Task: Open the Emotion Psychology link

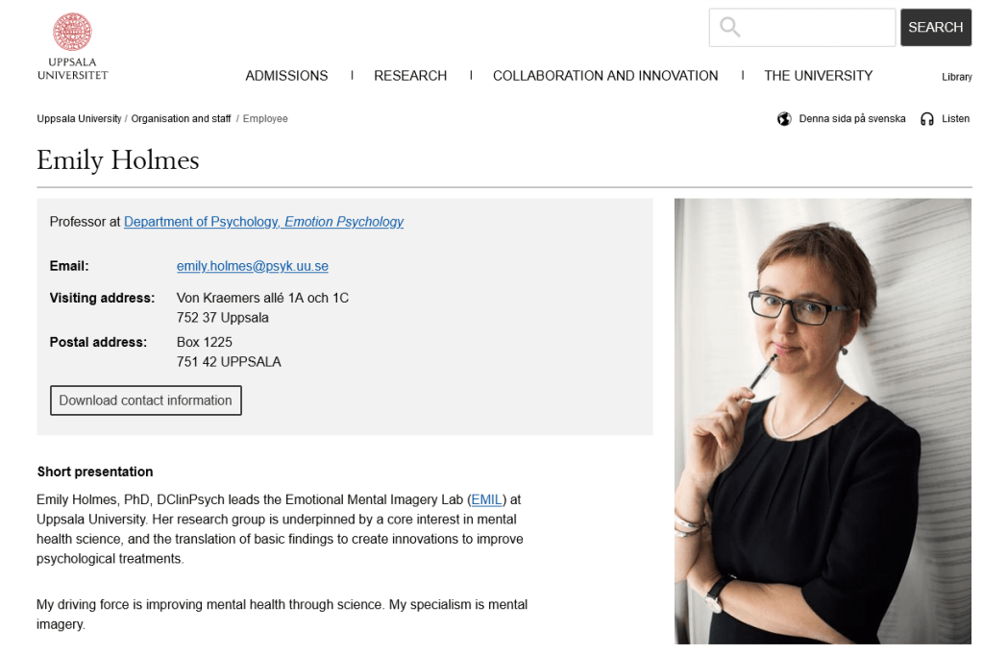Action: (344, 222)
